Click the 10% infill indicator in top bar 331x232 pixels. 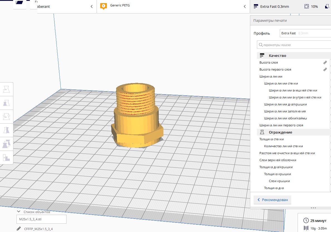[311, 6]
